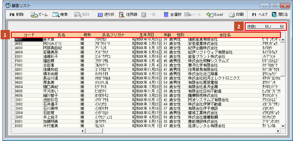Export the list to Excel

tap(215, 15)
